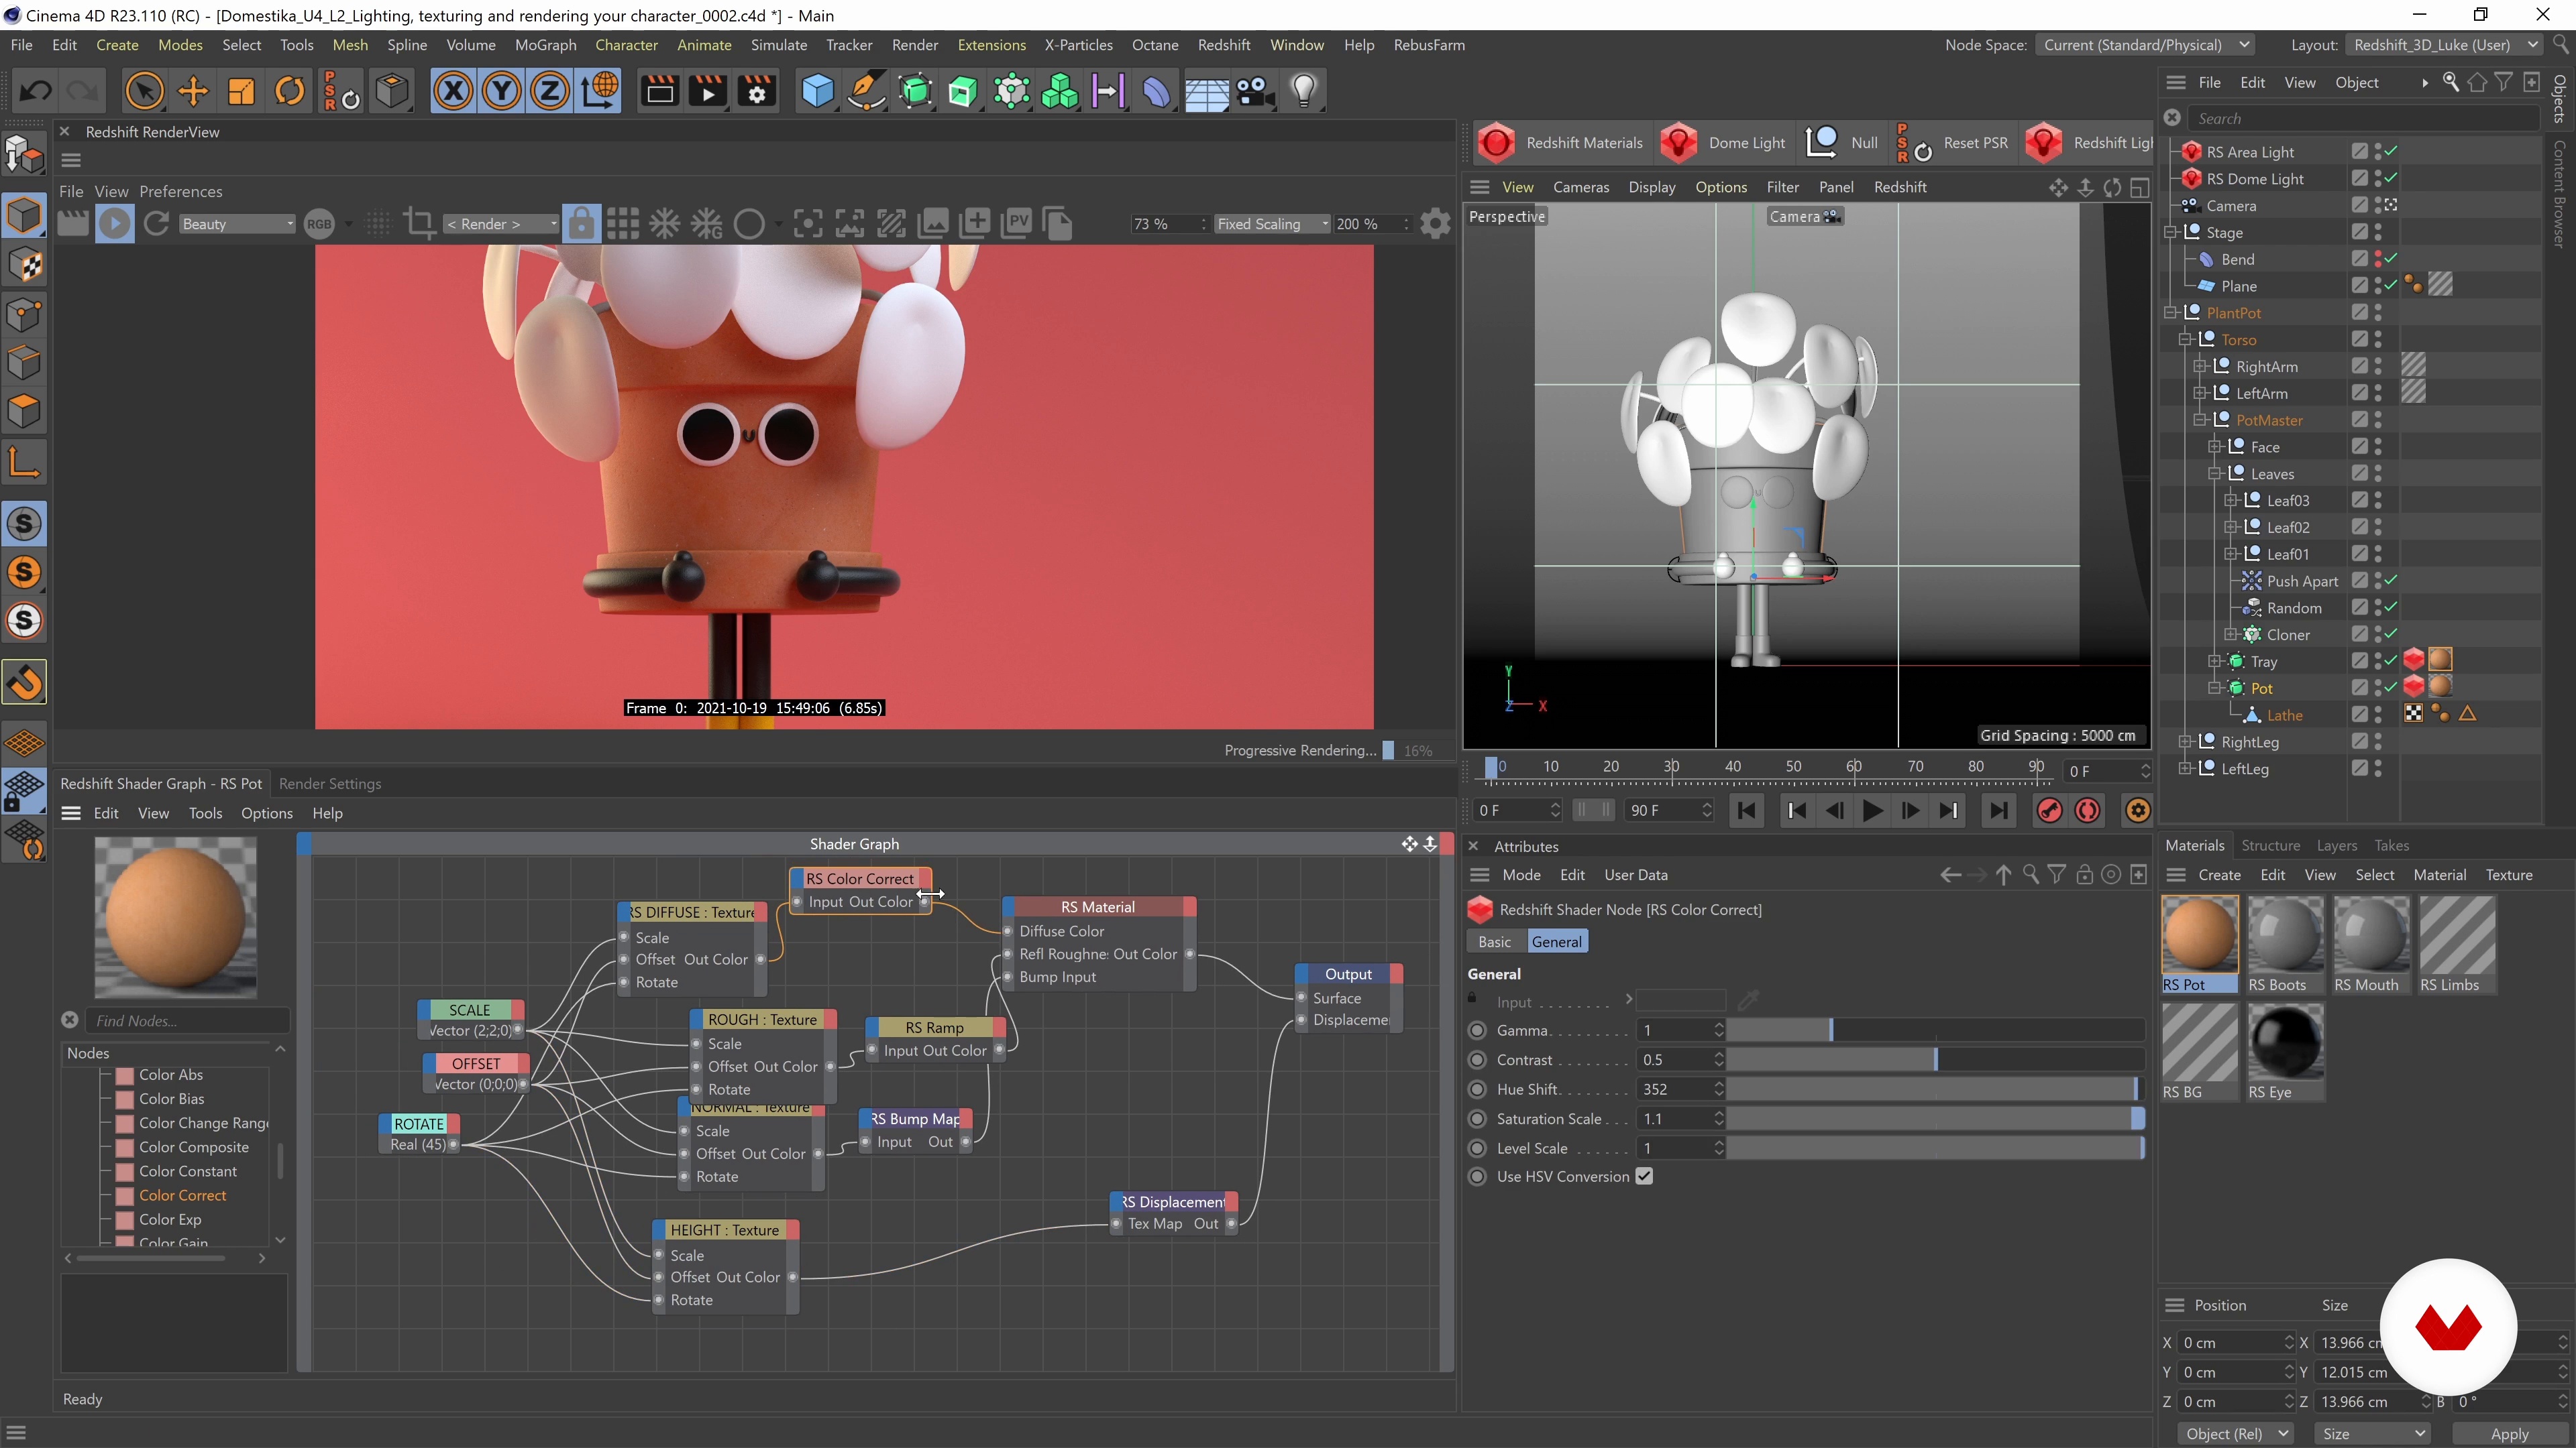Toggle Bend deformer enable mark
Image resolution: width=2576 pixels, height=1448 pixels.
pyautogui.click(x=2391, y=259)
